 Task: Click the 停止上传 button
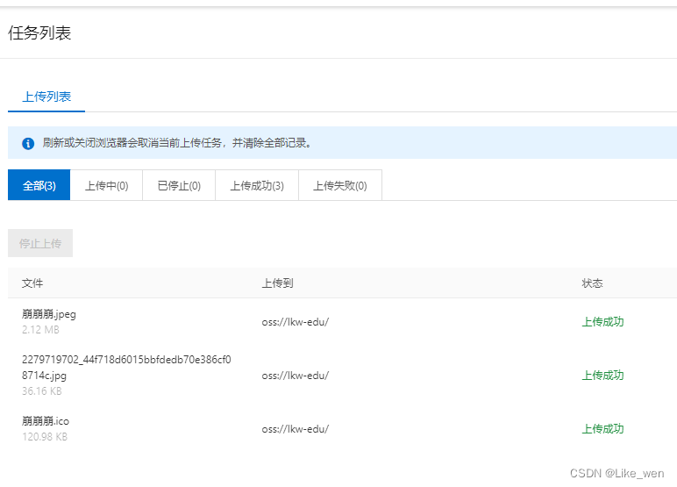(40, 243)
